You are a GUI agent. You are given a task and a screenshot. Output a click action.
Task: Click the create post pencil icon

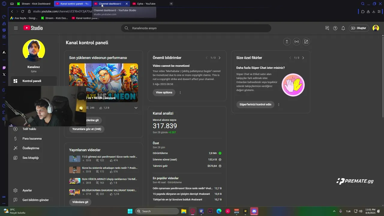point(306,42)
